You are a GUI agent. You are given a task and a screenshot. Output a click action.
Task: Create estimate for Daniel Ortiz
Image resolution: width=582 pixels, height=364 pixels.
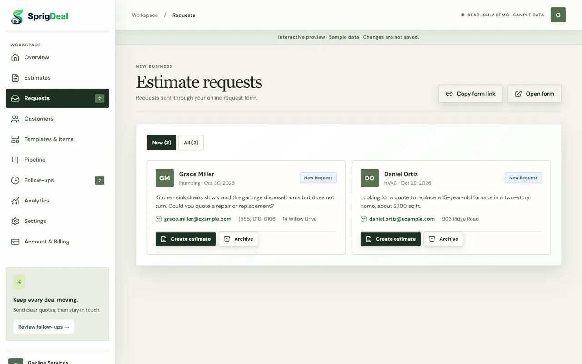[x=391, y=239]
